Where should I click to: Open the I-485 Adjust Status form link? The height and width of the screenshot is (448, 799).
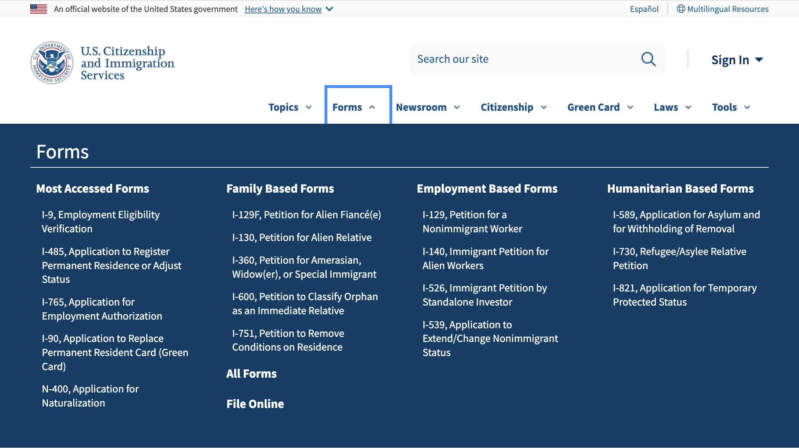tap(111, 265)
